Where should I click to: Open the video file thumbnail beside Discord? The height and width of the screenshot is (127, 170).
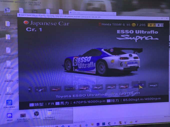click(x=23, y=116)
